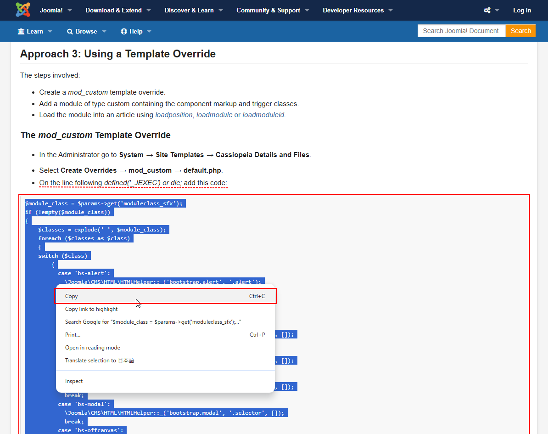The height and width of the screenshot is (434, 548).
Task: Select Copy link to highlight
Action: click(x=91, y=309)
